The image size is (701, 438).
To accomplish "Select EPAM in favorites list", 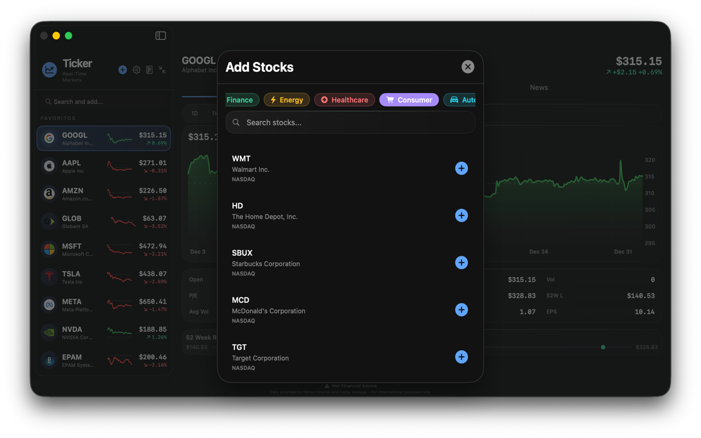I will click(104, 360).
